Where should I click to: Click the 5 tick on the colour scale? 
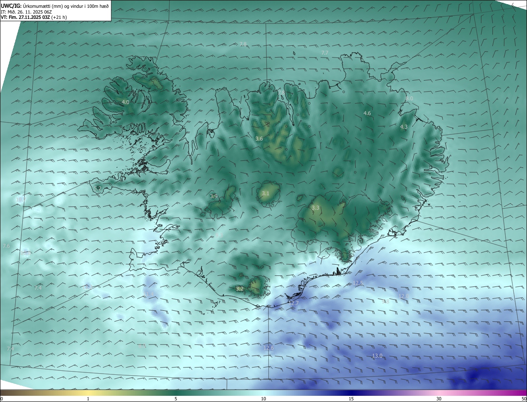click(176, 399)
